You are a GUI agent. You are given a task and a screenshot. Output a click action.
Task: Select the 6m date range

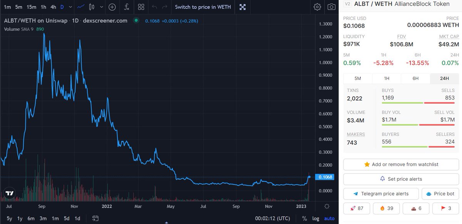(31, 218)
